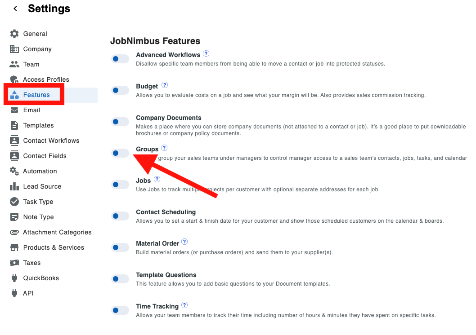Image resolution: width=476 pixels, height=335 pixels.
Task: Toggle the Time Tracking switch
Action: click(x=120, y=310)
